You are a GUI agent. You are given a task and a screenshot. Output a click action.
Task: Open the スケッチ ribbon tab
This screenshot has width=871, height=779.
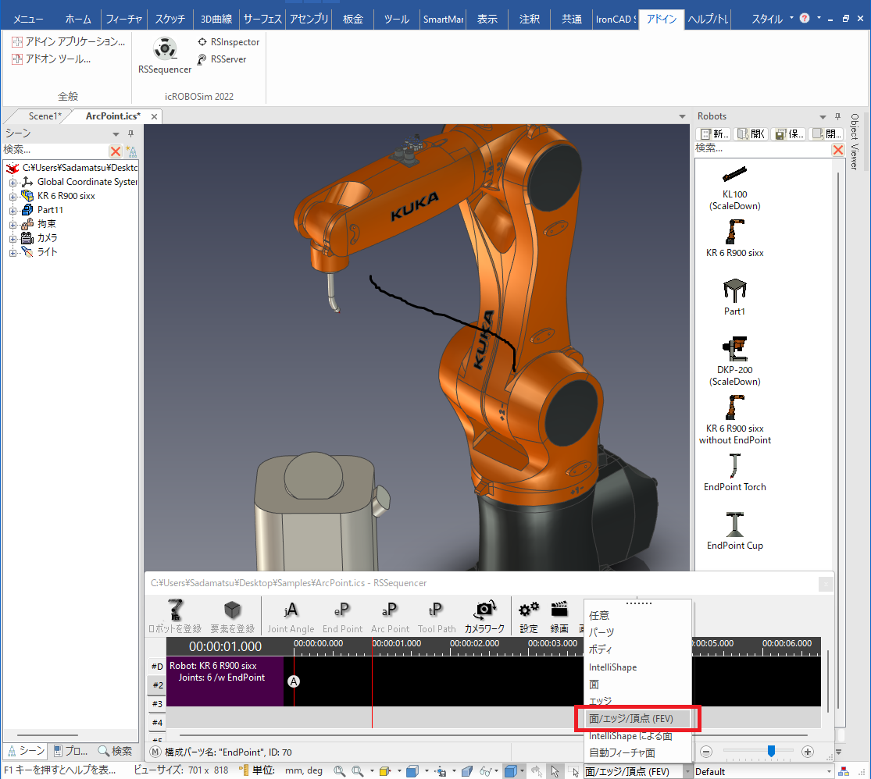tap(170, 19)
